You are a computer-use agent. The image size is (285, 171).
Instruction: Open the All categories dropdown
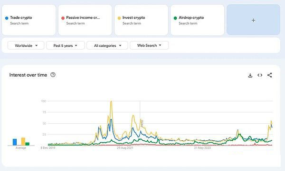(107, 45)
